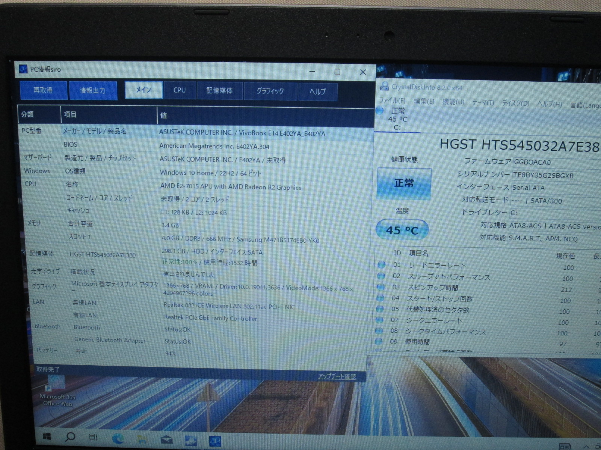Open the テーマ(T) menu
The width and height of the screenshot is (601, 450).
pos(483,103)
